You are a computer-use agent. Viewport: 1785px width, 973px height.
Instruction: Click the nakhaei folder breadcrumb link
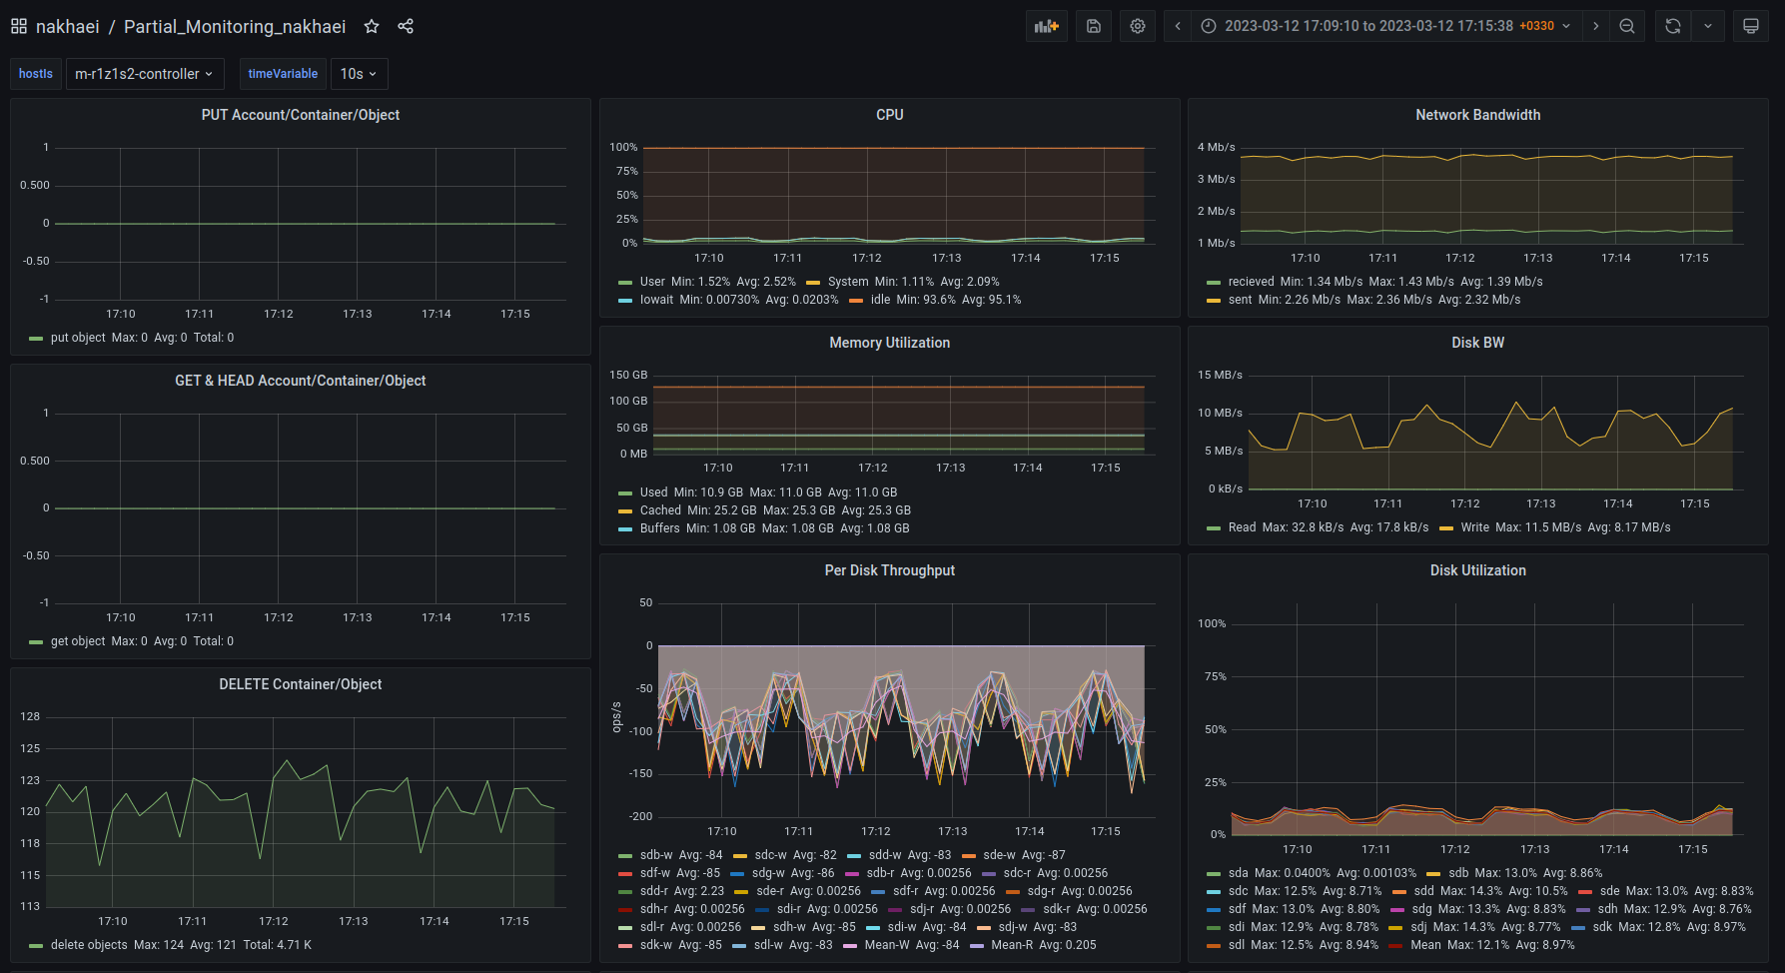[x=67, y=26]
